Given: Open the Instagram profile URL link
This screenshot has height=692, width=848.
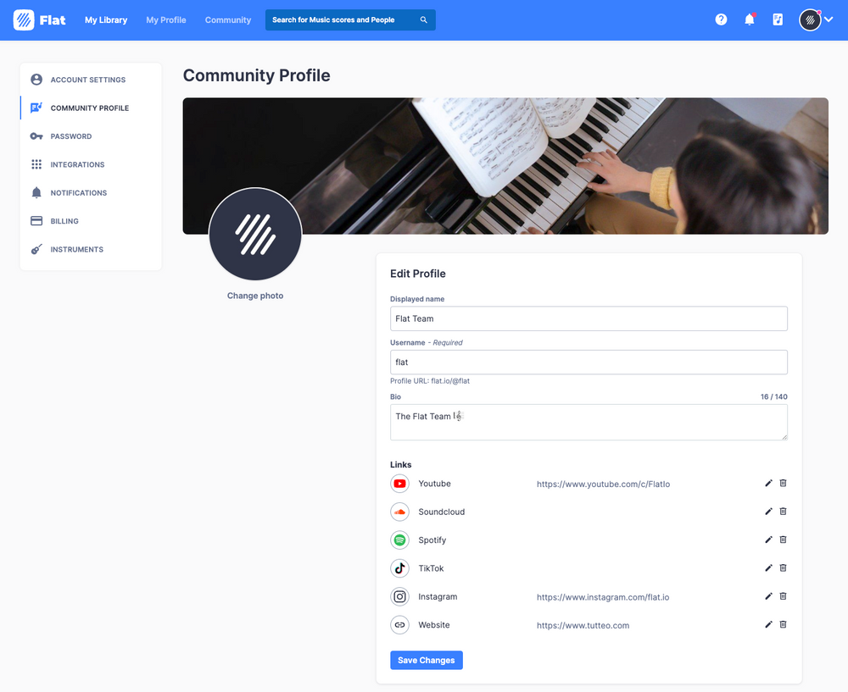Looking at the screenshot, I should pos(603,596).
